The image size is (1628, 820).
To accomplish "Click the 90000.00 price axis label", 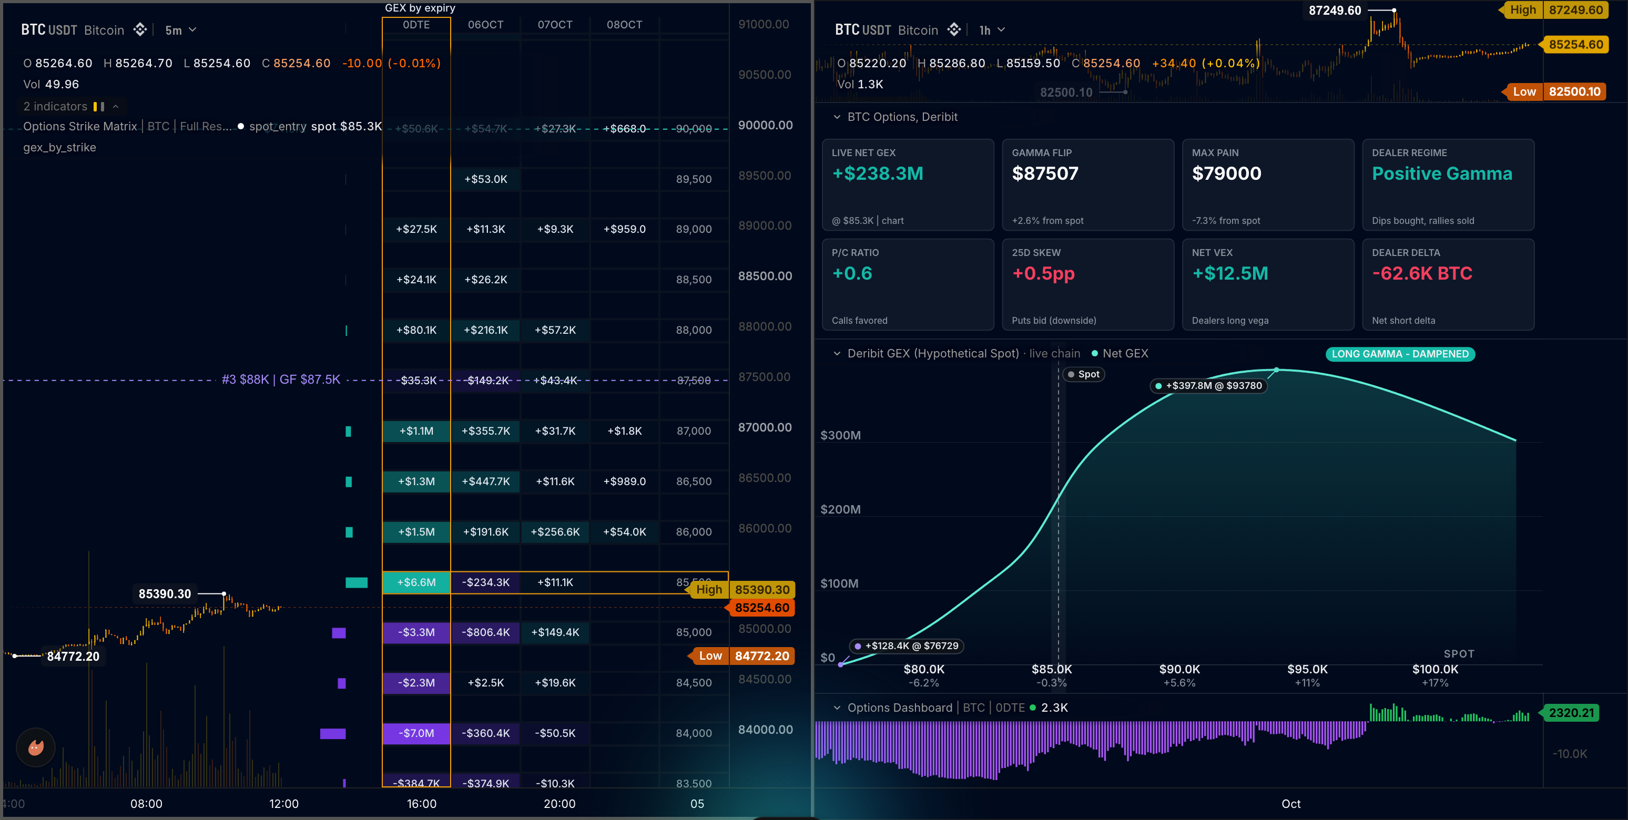I will (765, 125).
